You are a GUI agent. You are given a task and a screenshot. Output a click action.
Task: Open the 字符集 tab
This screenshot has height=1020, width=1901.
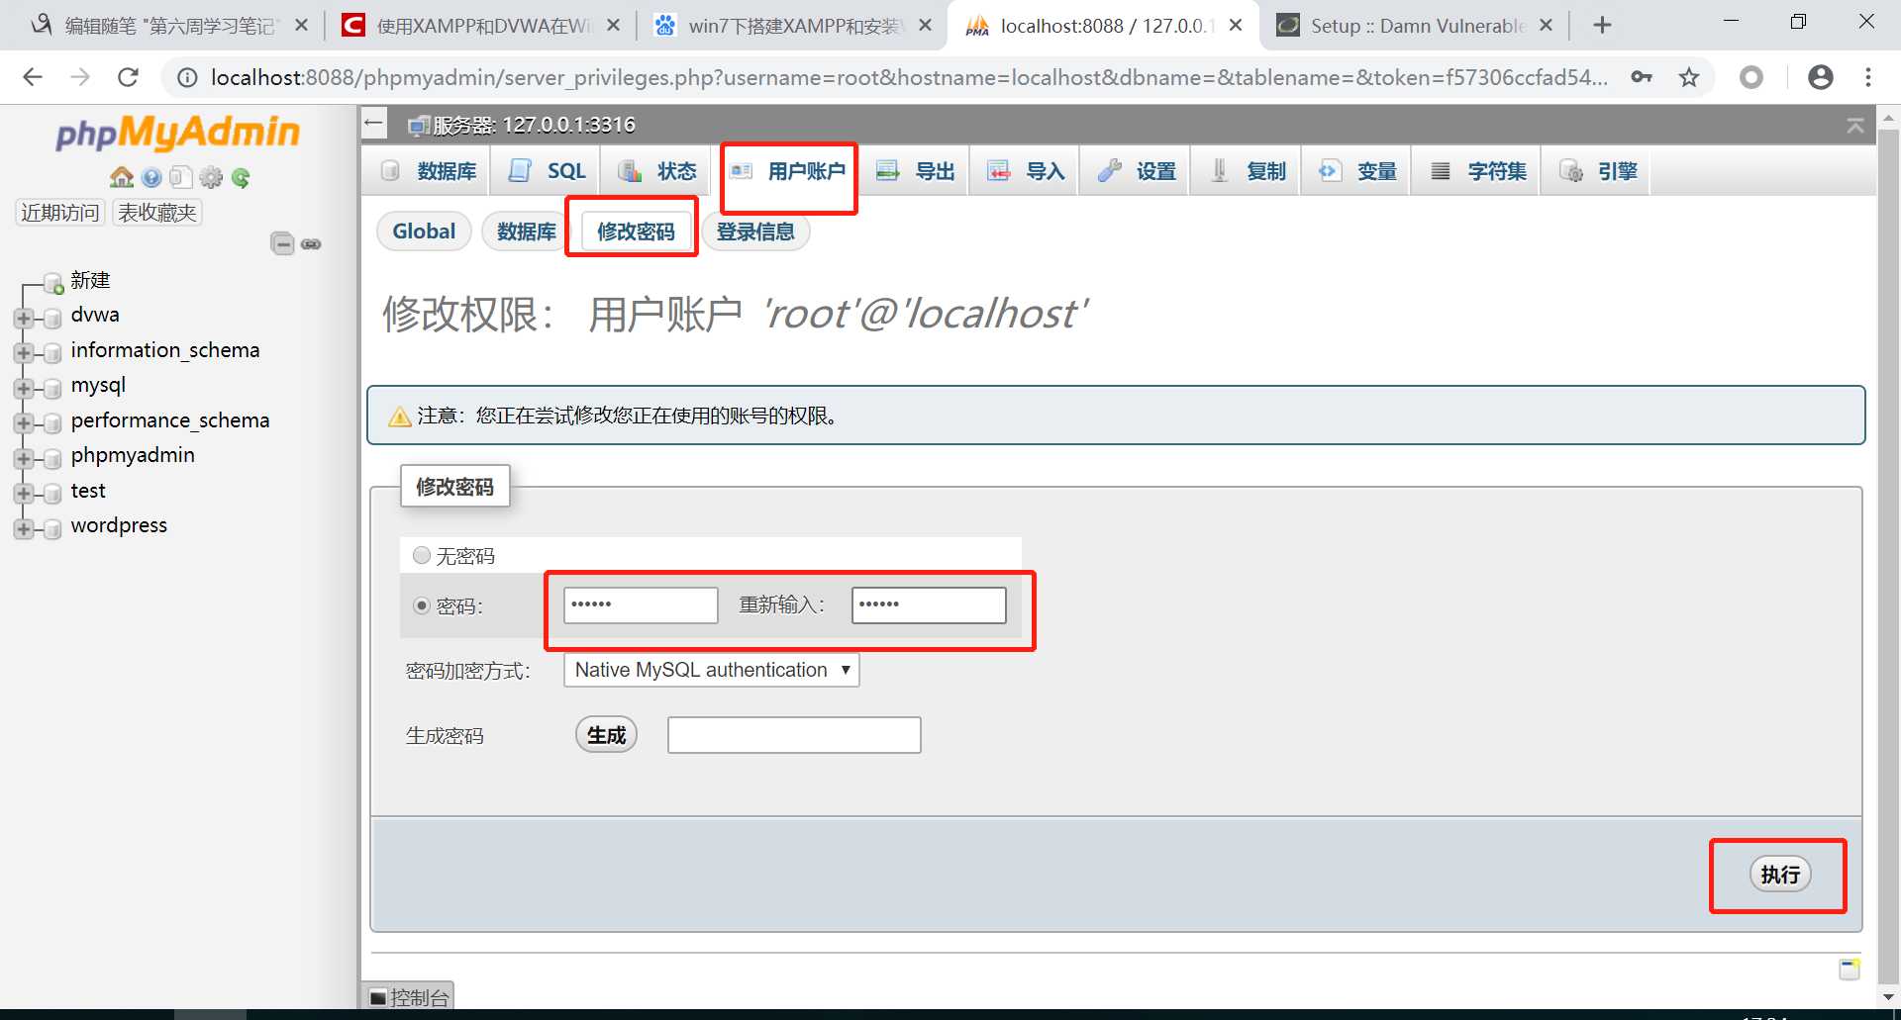tap(1478, 171)
